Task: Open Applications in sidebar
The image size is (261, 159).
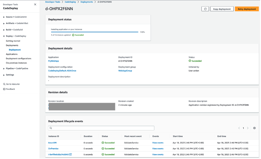Action: (12, 54)
